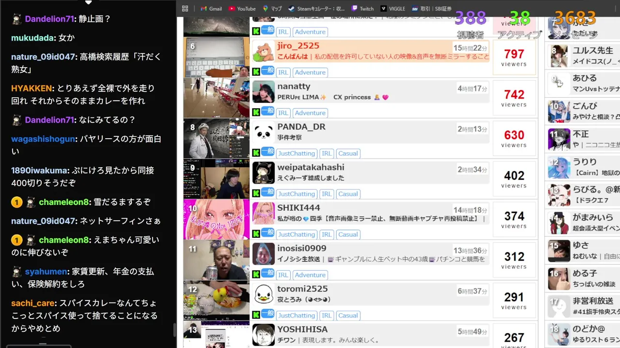Click the Kick logo icon in PANDA_DR row
The image size is (620, 348).
pyautogui.click(x=256, y=153)
